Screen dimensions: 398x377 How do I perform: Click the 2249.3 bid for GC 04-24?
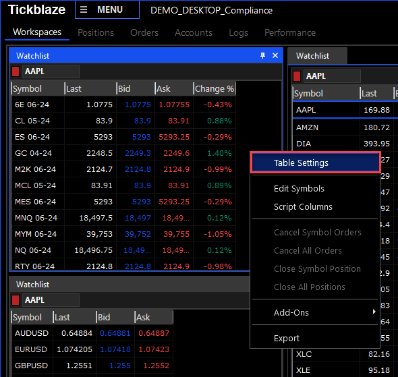coord(138,153)
